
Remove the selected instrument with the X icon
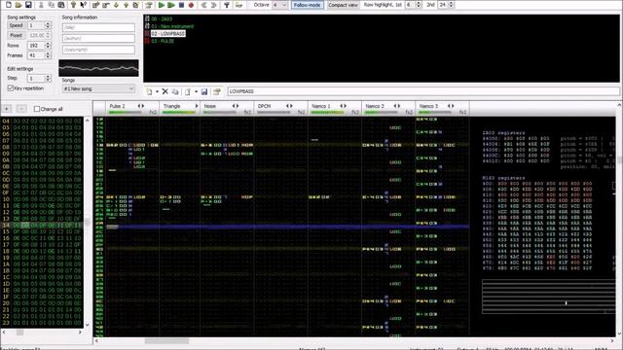point(165,91)
